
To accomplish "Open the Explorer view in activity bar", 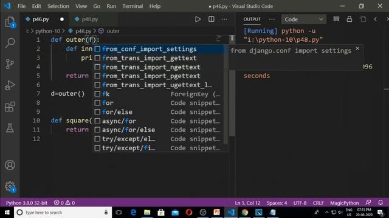I will [x=10, y=22].
